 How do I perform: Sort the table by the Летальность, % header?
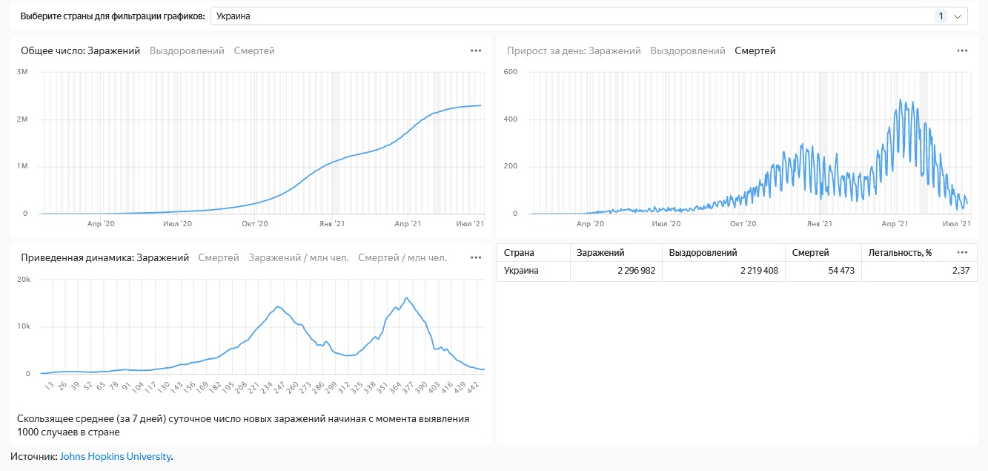(901, 253)
